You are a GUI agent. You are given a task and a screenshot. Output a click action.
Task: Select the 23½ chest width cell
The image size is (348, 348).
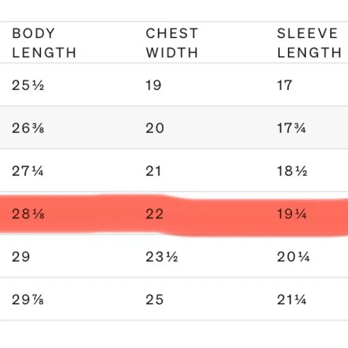click(x=162, y=257)
